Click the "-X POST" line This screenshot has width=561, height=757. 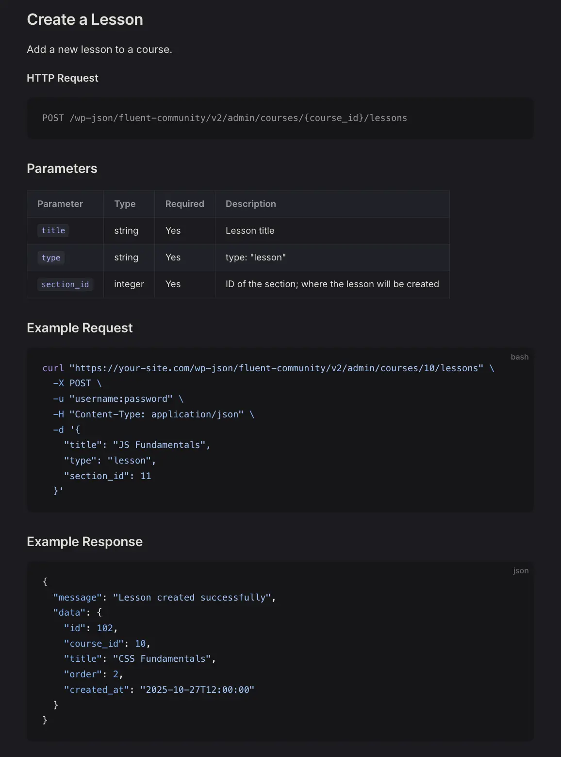[78, 383]
